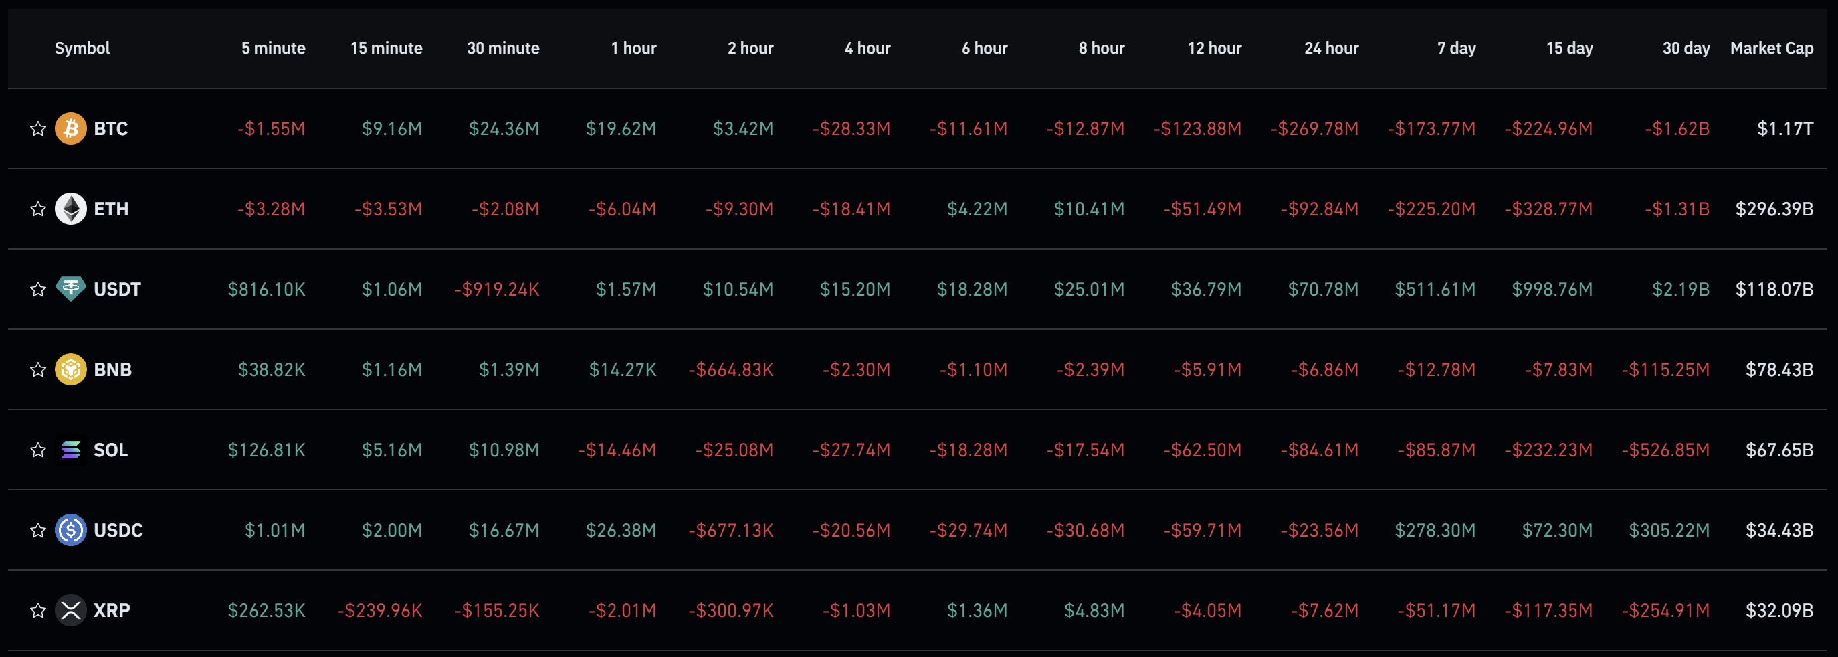Click the Solana SOL logo
This screenshot has height=657, width=1838.
point(71,450)
